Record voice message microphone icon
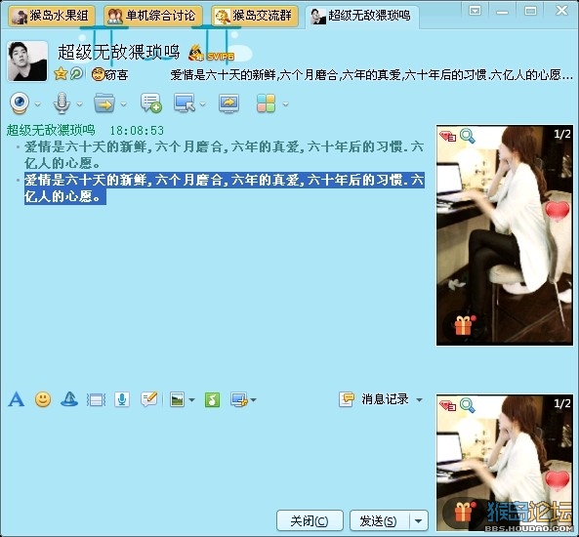 pos(122,399)
